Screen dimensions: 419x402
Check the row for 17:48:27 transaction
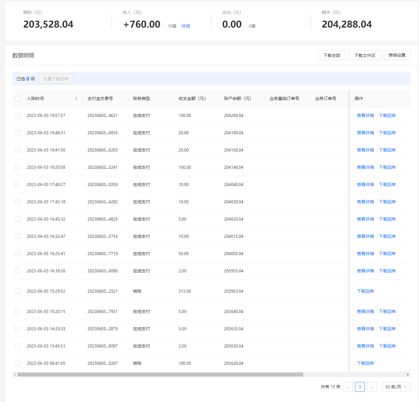tap(17, 184)
